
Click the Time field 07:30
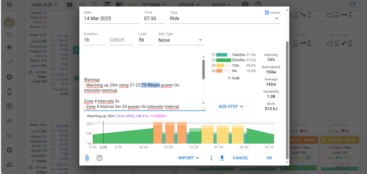(154, 19)
